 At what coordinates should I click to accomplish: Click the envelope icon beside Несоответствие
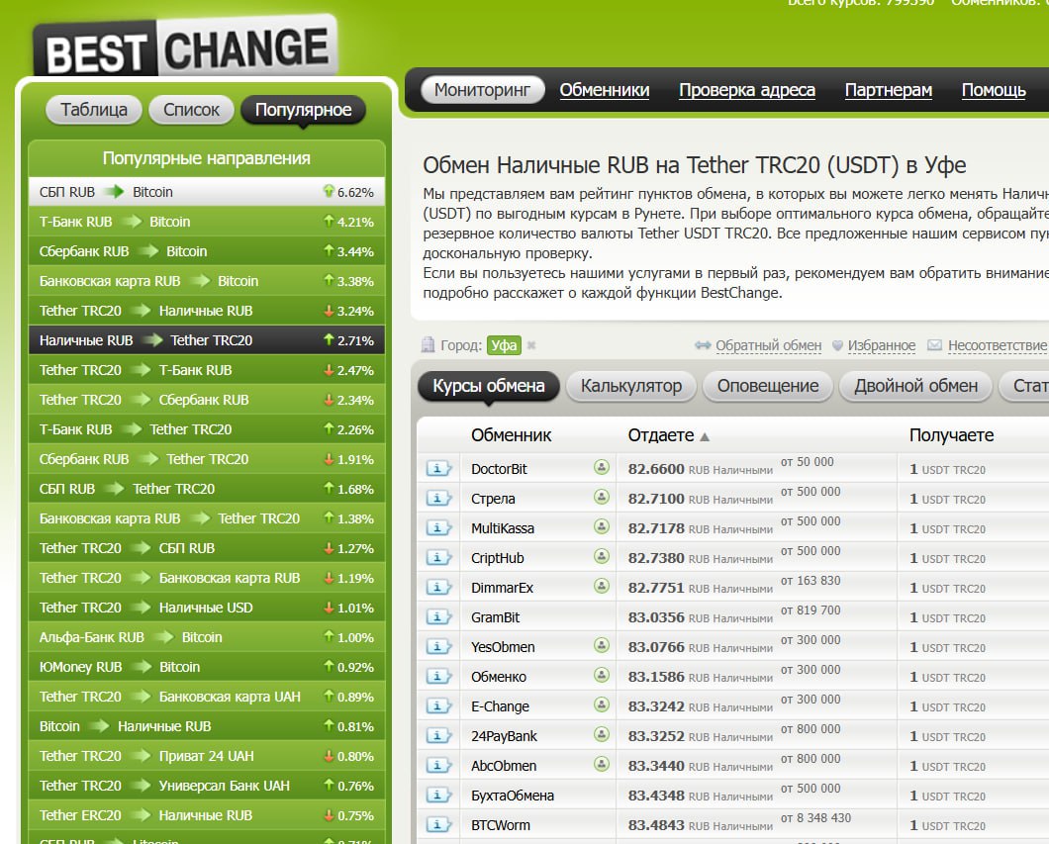coord(934,345)
